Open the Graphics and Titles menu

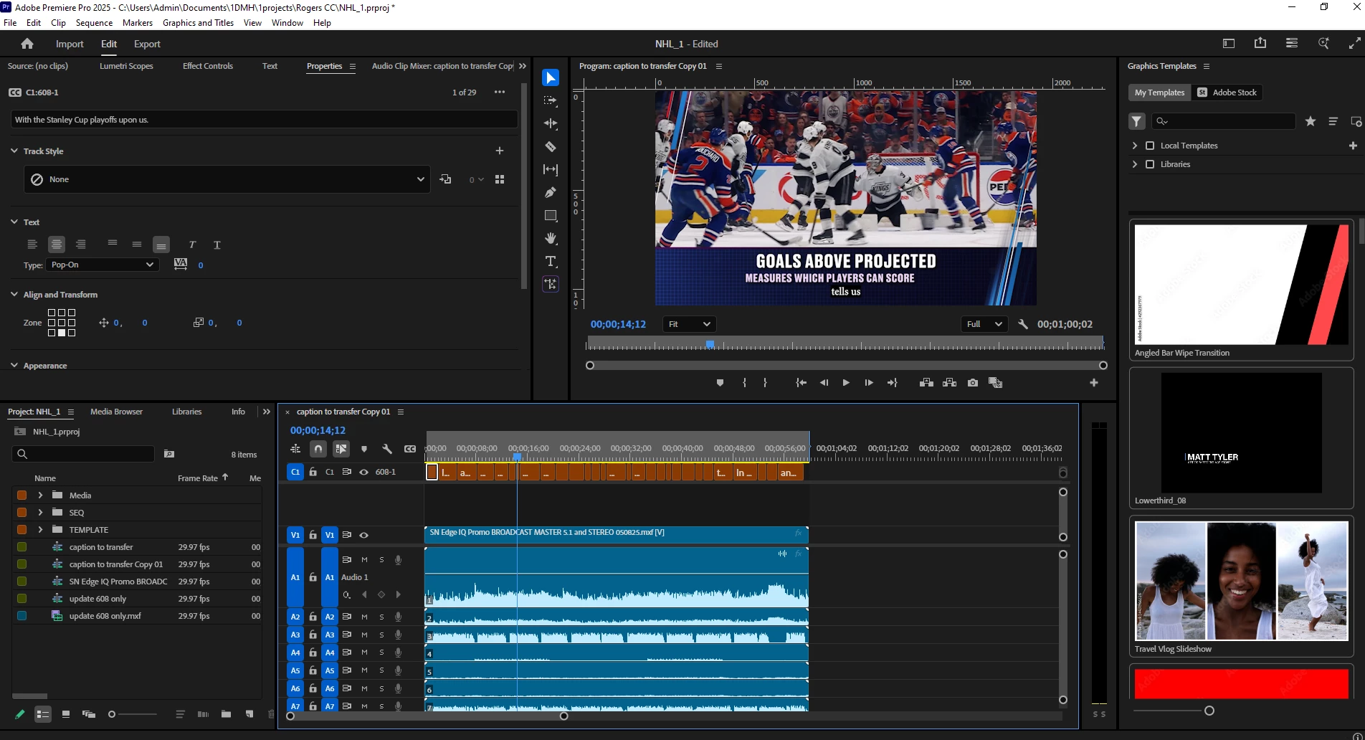pyautogui.click(x=198, y=23)
